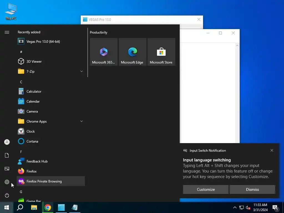Viewport: 284px width, 213px height.
Task: Click the letter C section header
Action: tap(21, 82)
